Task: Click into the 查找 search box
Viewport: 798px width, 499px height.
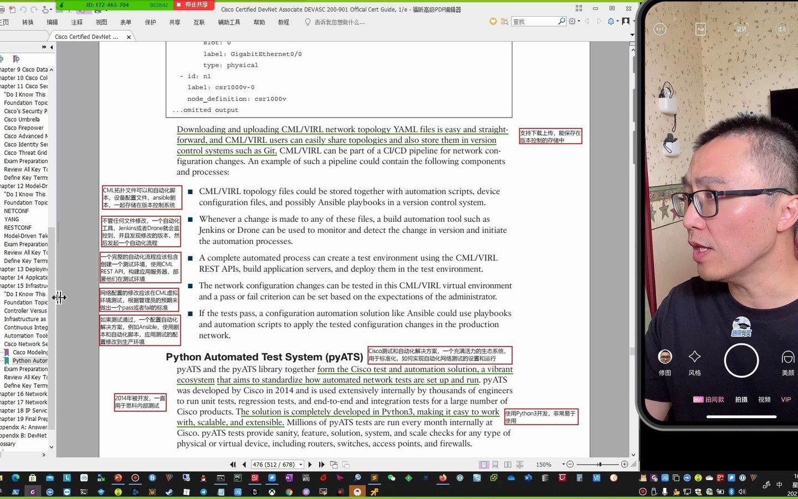Action: [x=534, y=22]
